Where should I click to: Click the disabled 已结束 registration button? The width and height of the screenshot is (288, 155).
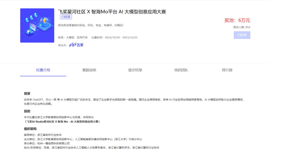(x=242, y=35)
